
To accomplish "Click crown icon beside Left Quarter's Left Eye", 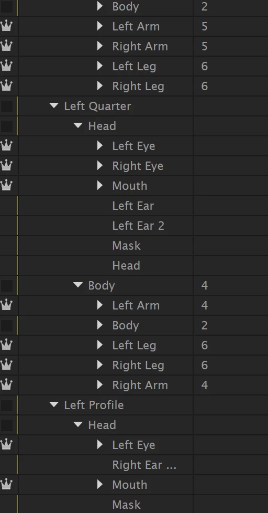I will [x=6, y=146].
